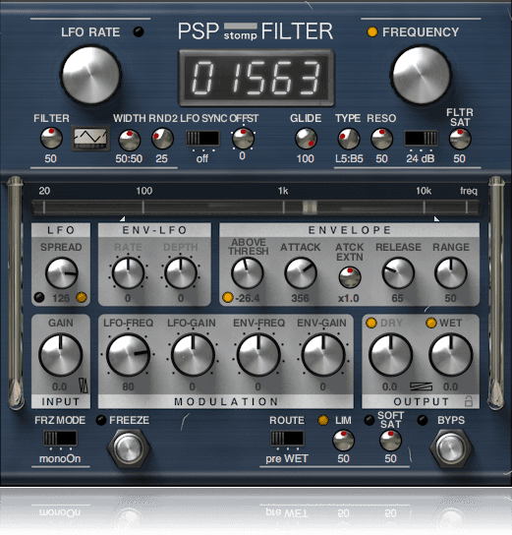Click the frequency range bar handle near 1k

[x=310, y=208]
